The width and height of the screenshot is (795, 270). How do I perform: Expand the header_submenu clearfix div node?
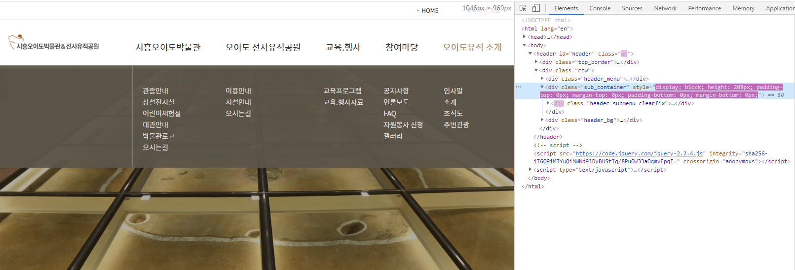pyautogui.click(x=548, y=103)
